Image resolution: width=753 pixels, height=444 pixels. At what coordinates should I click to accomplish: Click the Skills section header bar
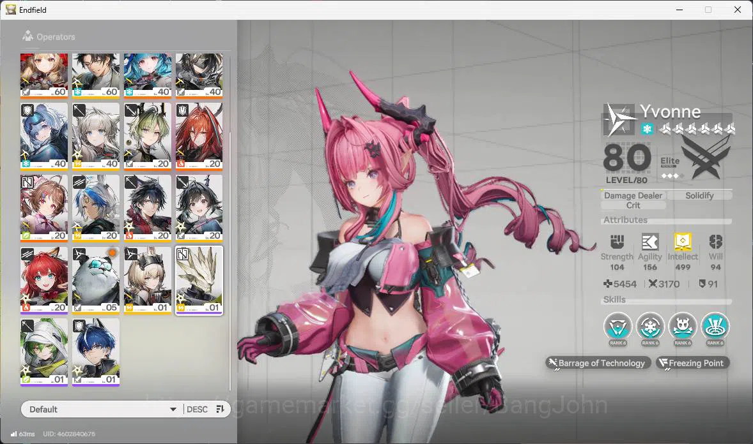click(x=667, y=300)
